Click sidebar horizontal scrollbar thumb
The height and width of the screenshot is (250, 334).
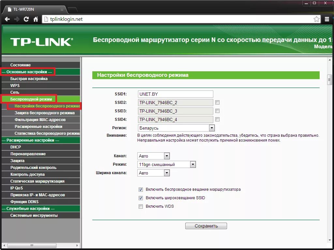(32, 245)
